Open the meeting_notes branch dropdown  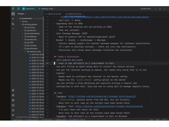click(x=47, y=9)
